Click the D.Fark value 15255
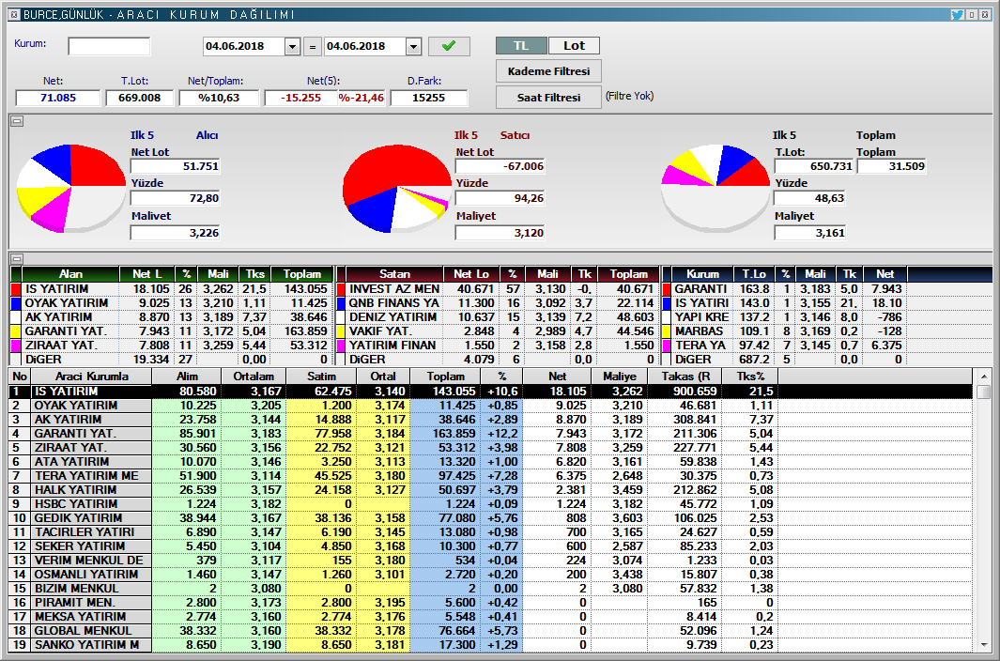 pyautogui.click(x=428, y=98)
